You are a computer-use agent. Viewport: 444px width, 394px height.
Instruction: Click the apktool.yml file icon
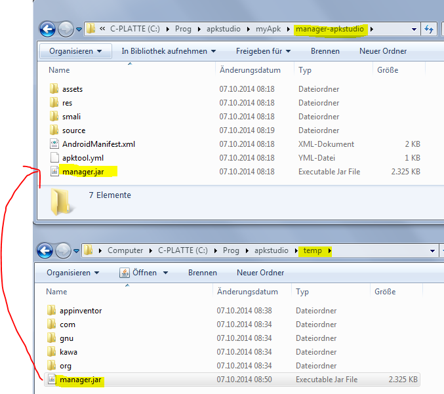[54, 158]
